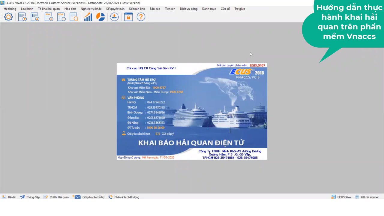
Task: Click the Chỉ thị Hải quan icon
Action: pos(46,197)
